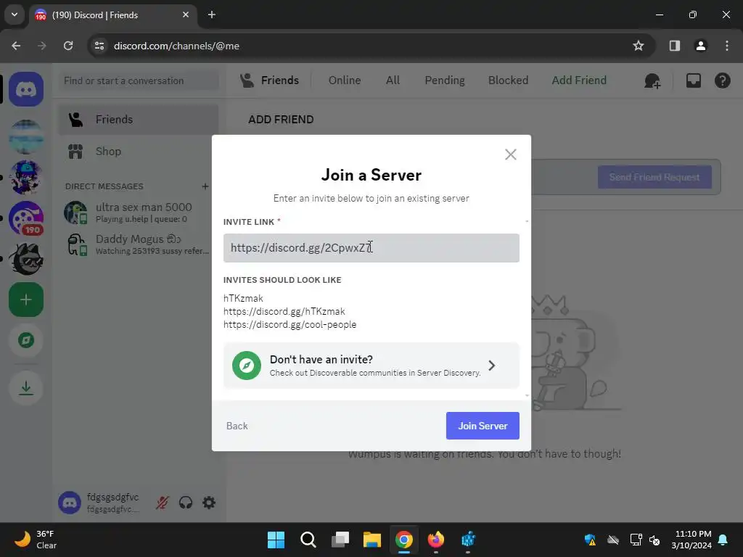Image resolution: width=743 pixels, height=557 pixels.
Task: Open Shop in left sidebar
Action: point(139,152)
